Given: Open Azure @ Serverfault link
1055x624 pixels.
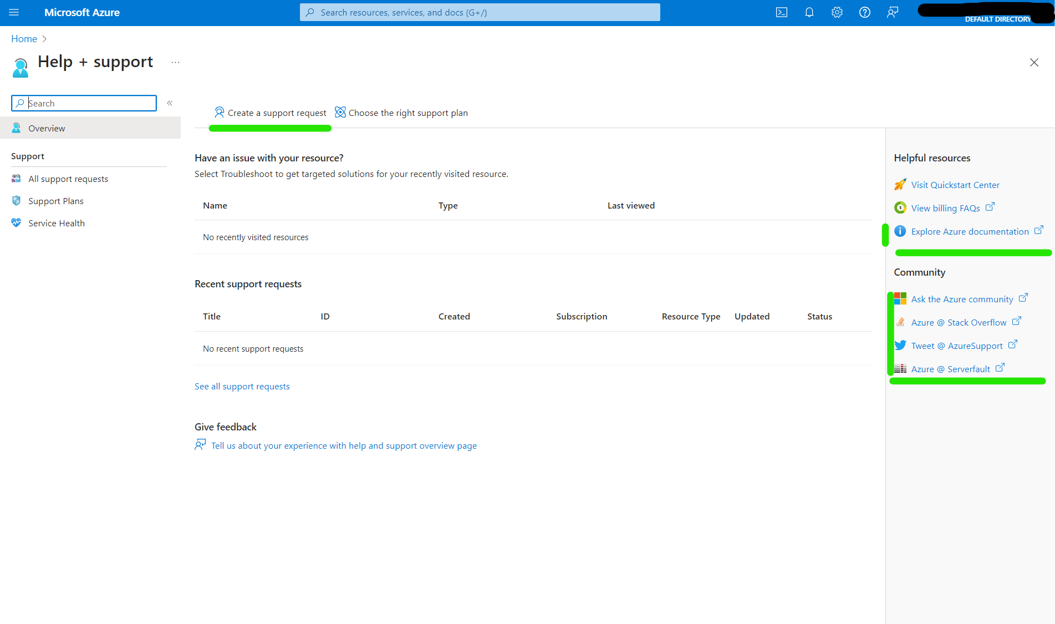Looking at the screenshot, I should click(950, 369).
